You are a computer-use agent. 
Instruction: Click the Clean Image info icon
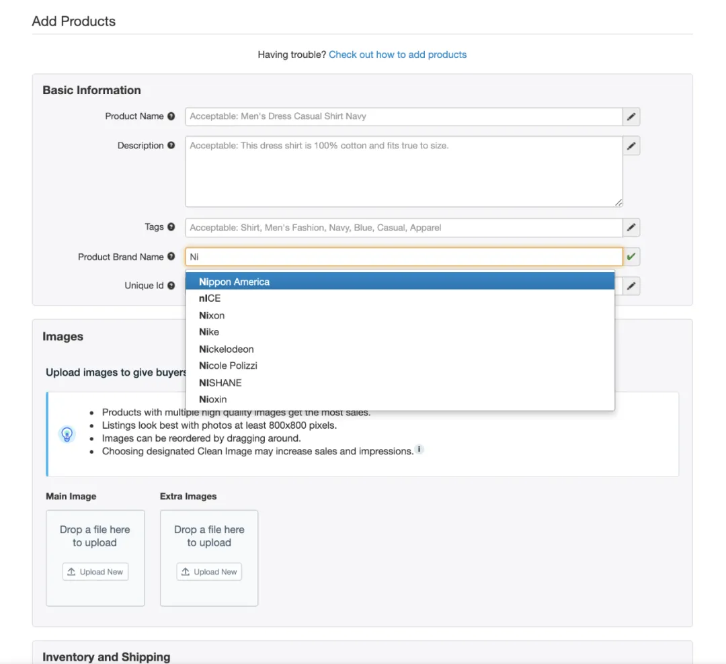tap(419, 449)
